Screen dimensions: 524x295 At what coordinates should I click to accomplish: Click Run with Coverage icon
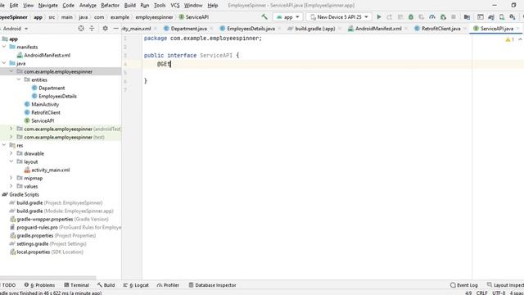[422, 16]
